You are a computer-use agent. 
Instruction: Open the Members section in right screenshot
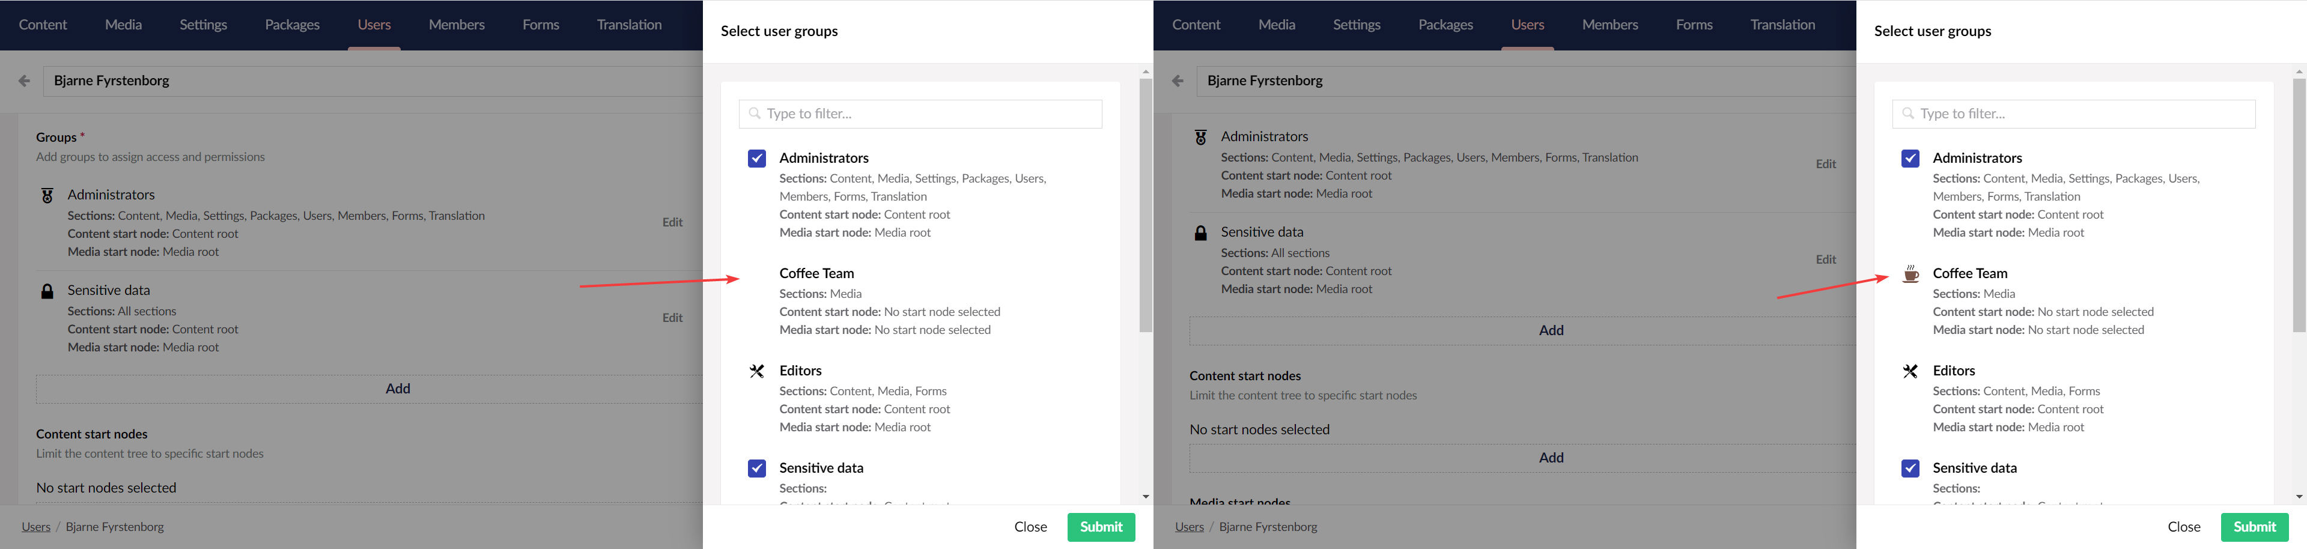(x=1610, y=25)
